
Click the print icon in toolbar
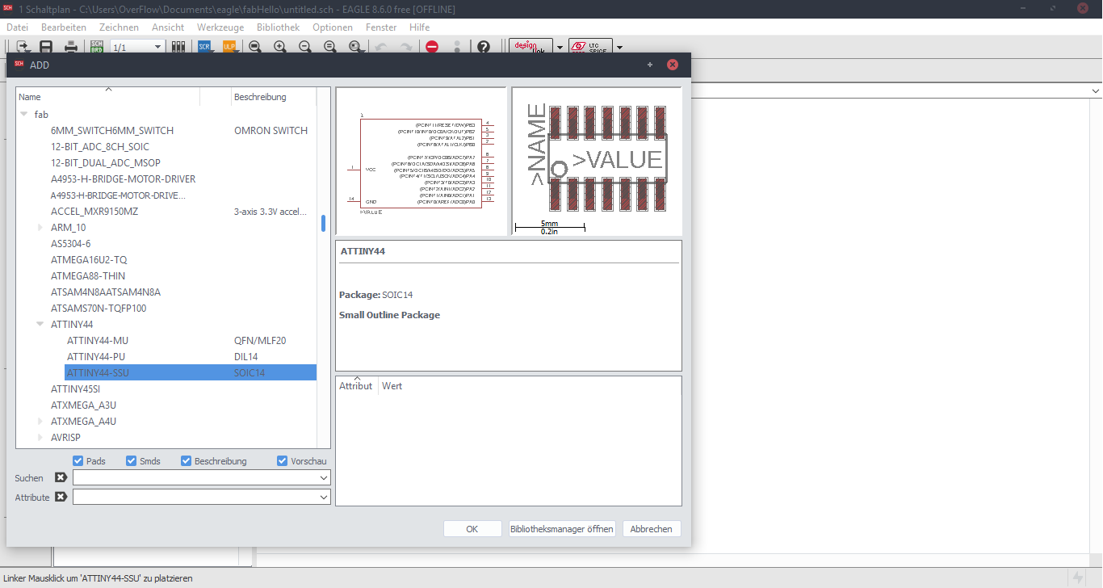[x=71, y=47]
